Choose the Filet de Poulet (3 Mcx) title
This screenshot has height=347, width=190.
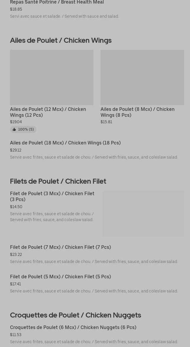tap(52, 196)
